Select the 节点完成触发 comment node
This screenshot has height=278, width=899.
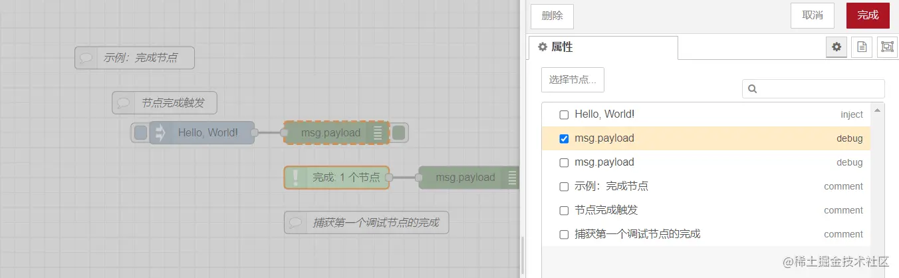click(164, 103)
